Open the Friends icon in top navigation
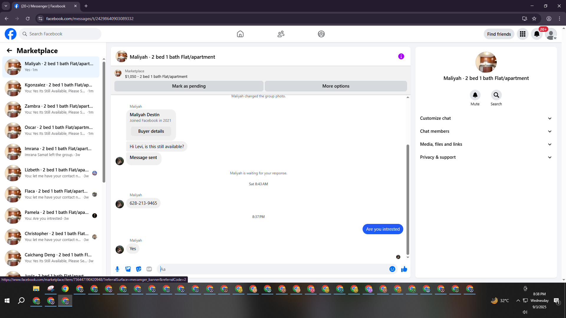The height and width of the screenshot is (318, 566). 281,34
